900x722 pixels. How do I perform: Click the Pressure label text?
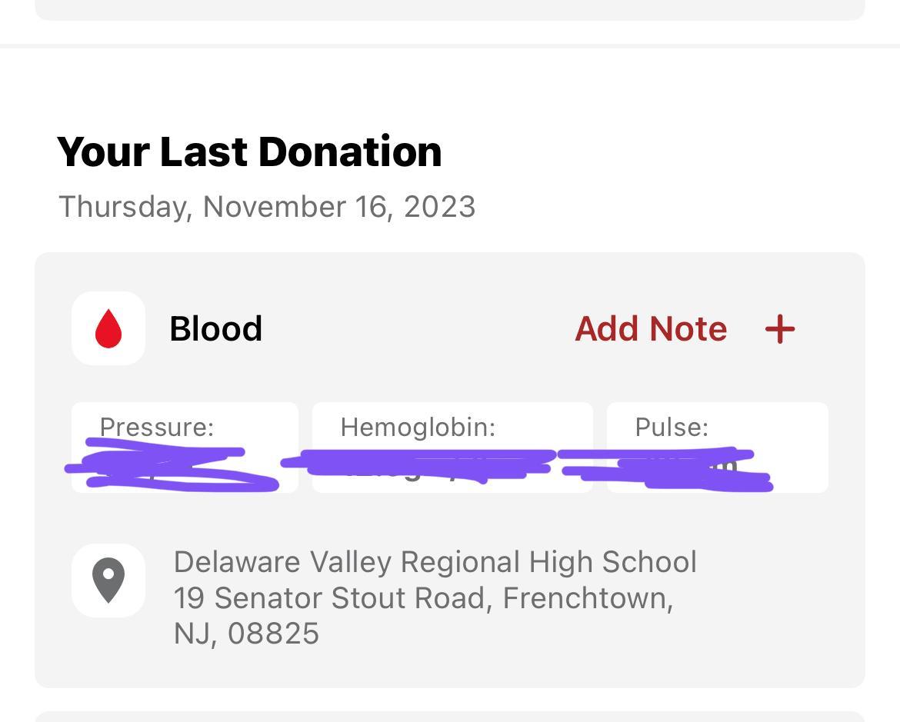(157, 427)
